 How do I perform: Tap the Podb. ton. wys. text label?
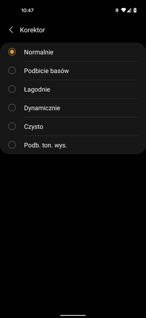pyautogui.click(x=45, y=146)
